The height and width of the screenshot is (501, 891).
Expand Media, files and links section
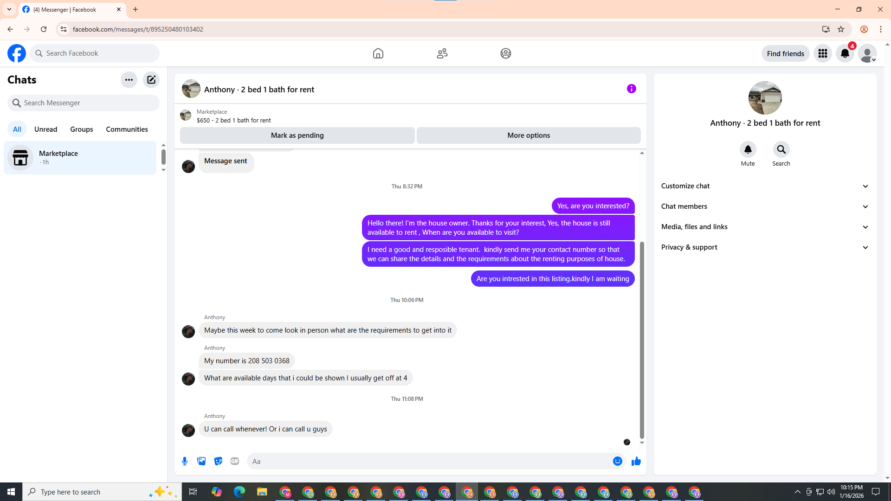765,227
